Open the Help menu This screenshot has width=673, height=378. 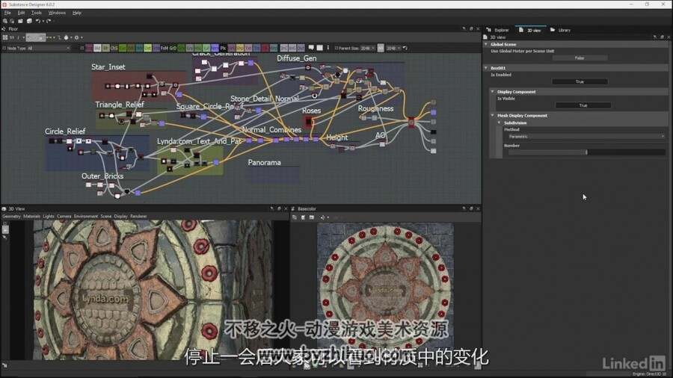(77, 13)
